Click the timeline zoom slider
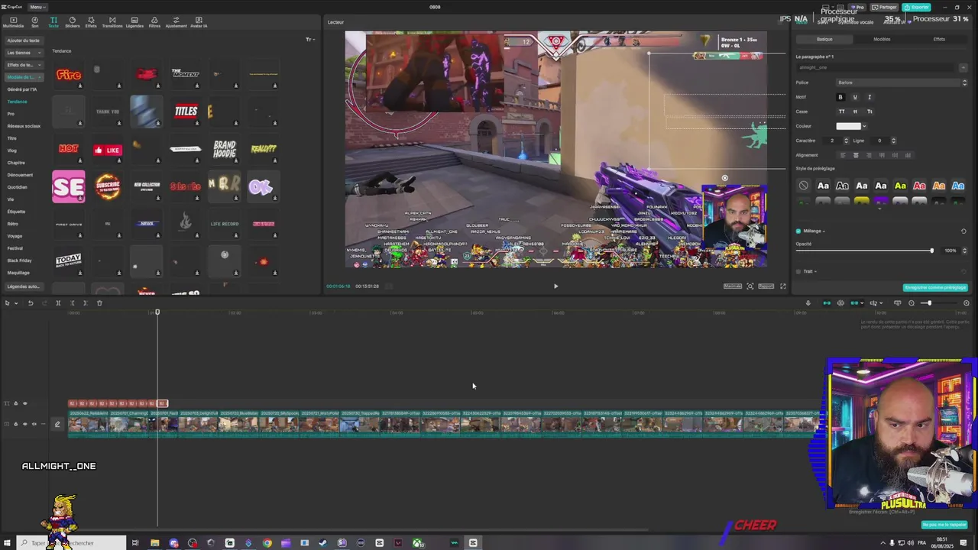The height and width of the screenshot is (550, 978). [x=938, y=303]
